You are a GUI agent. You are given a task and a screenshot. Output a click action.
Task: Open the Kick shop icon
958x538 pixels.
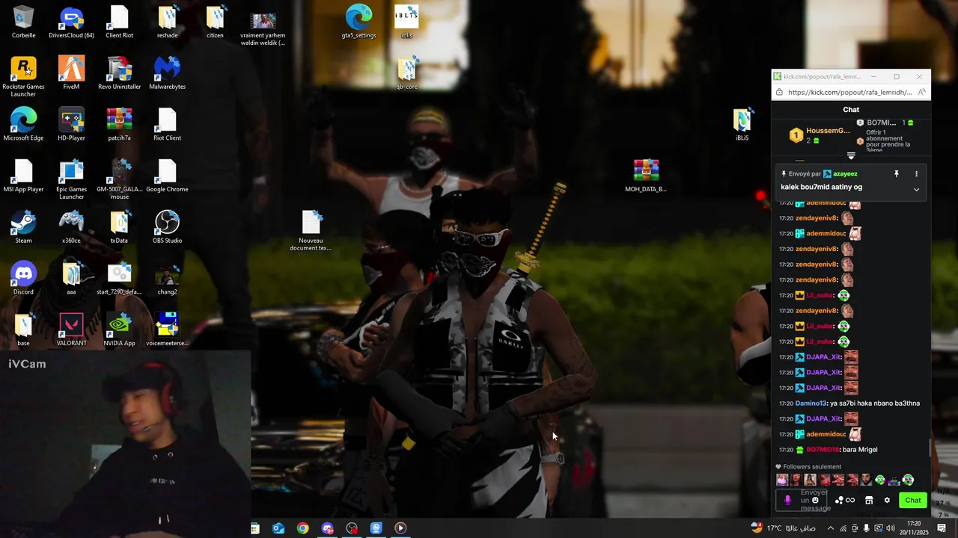[x=869, y=501]
